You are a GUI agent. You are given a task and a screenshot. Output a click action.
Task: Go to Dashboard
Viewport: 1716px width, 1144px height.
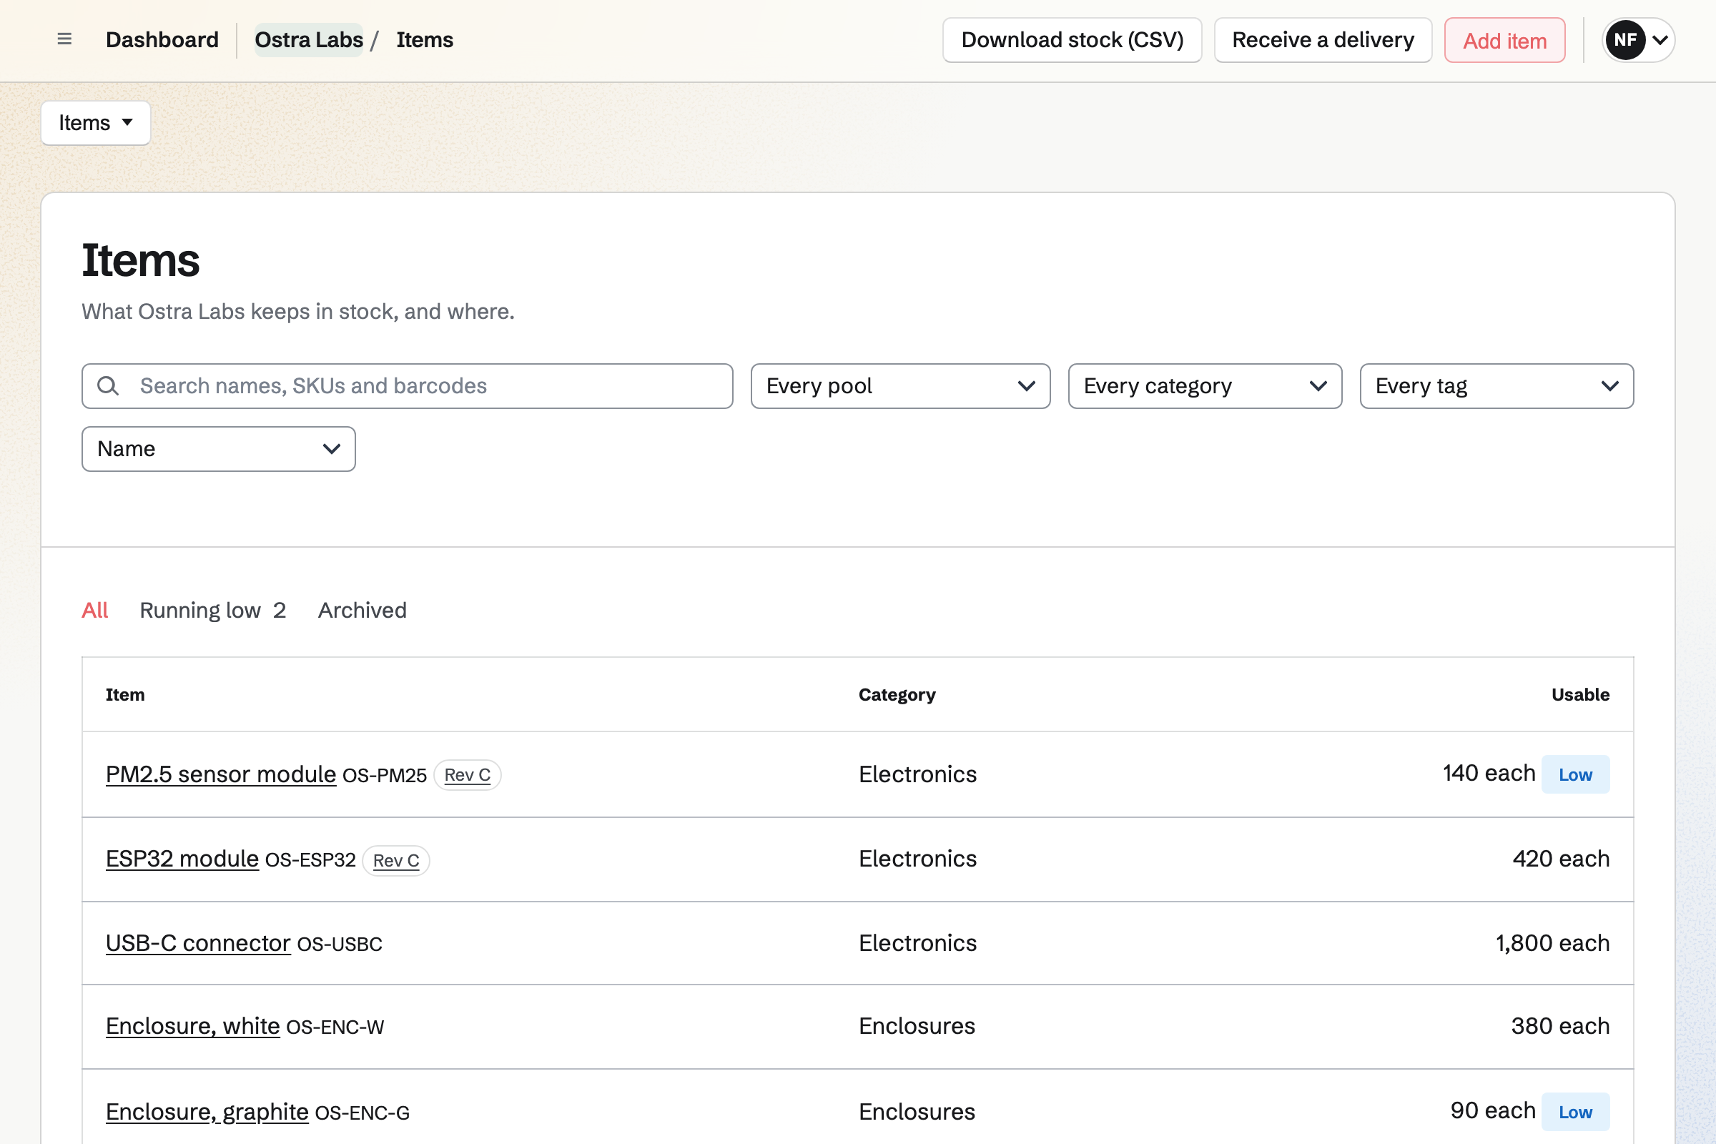[x=162, y=39]
